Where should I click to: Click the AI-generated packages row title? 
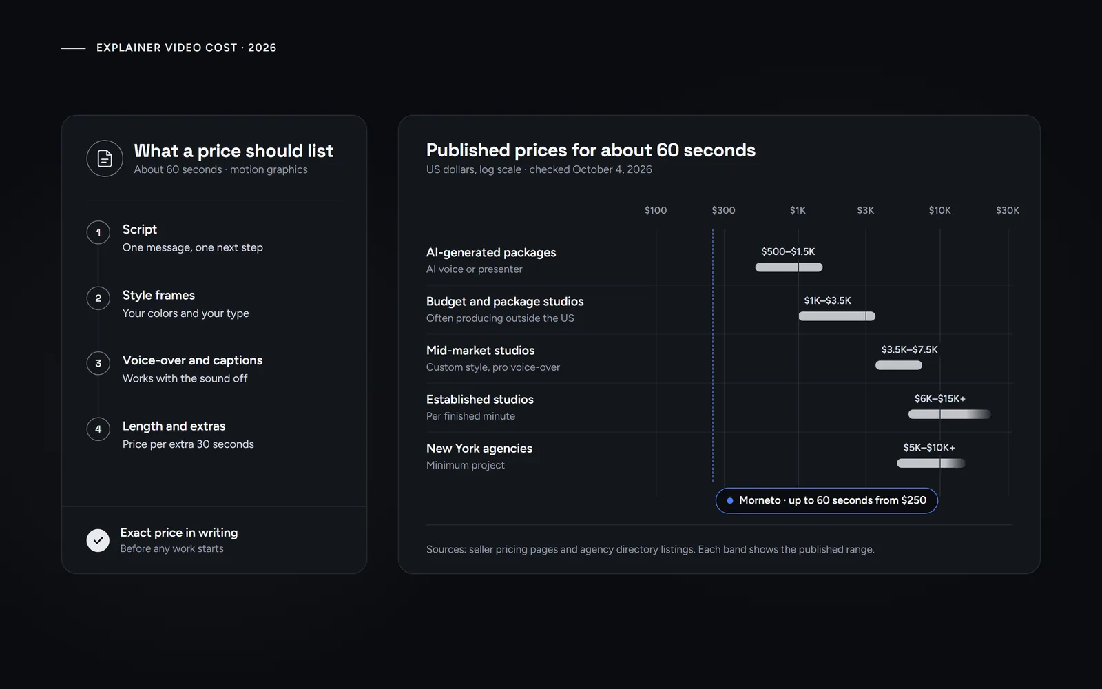click(x=491, y=252)
